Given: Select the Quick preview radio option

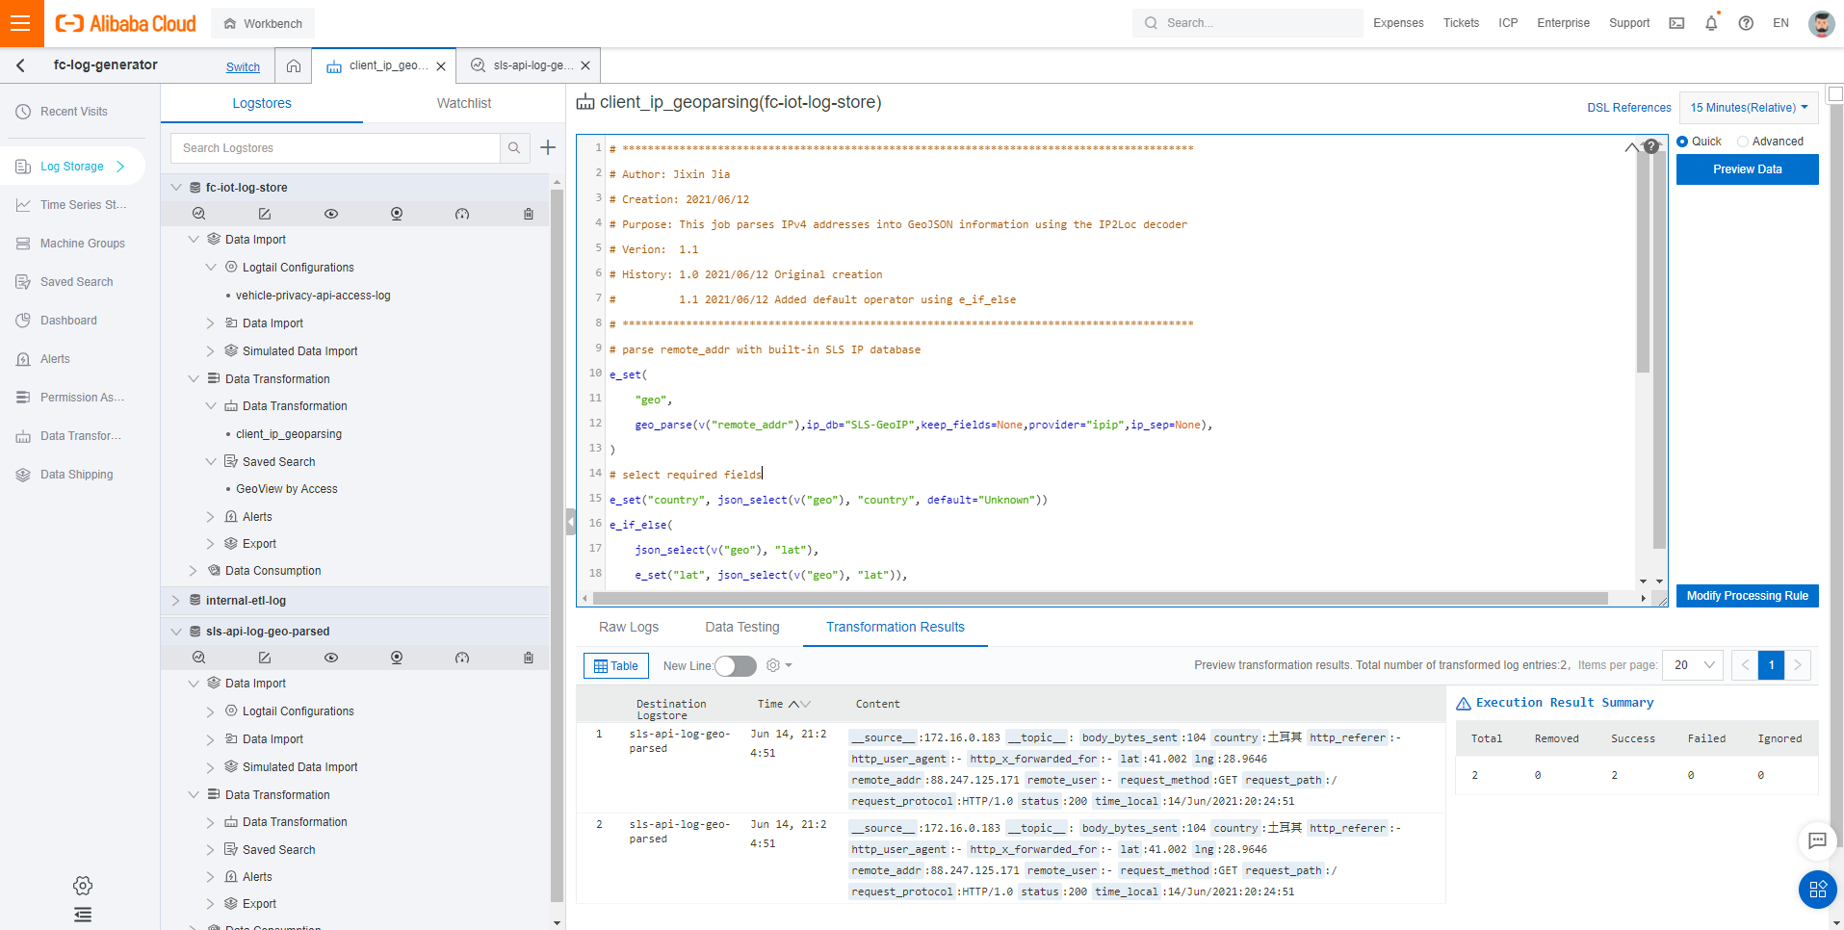Looking at the screenshot, I should 1683,142.
